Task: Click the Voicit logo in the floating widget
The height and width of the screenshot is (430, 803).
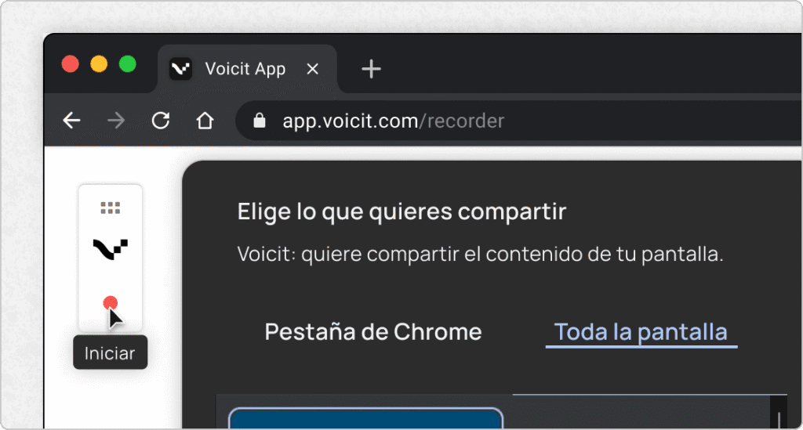Action: (x=111, y=249)
